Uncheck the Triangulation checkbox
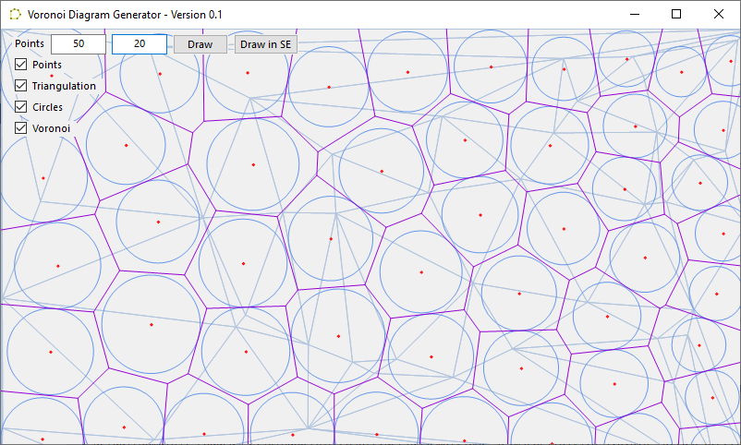 pyautogui.click(x=21, y=86)
